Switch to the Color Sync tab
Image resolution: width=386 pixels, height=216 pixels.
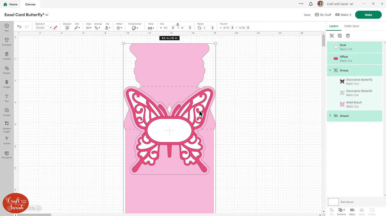[x=352, y=26]
